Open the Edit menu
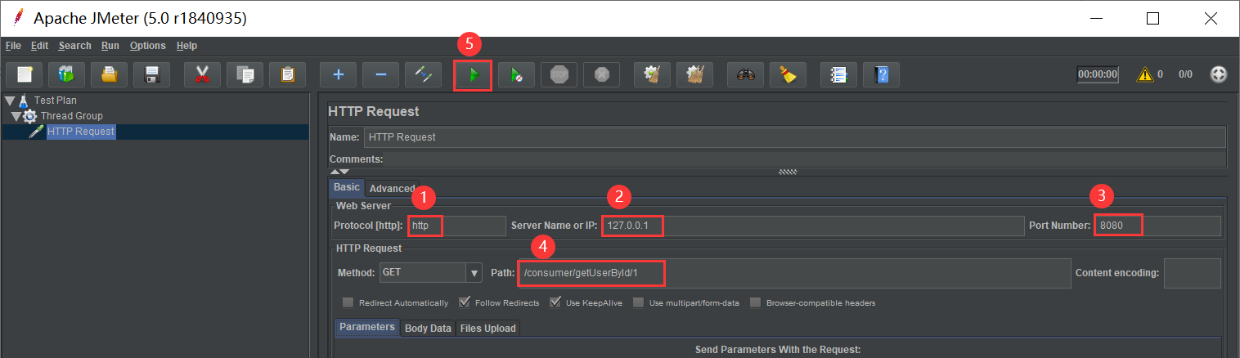1240x358 pixels. 39,46
